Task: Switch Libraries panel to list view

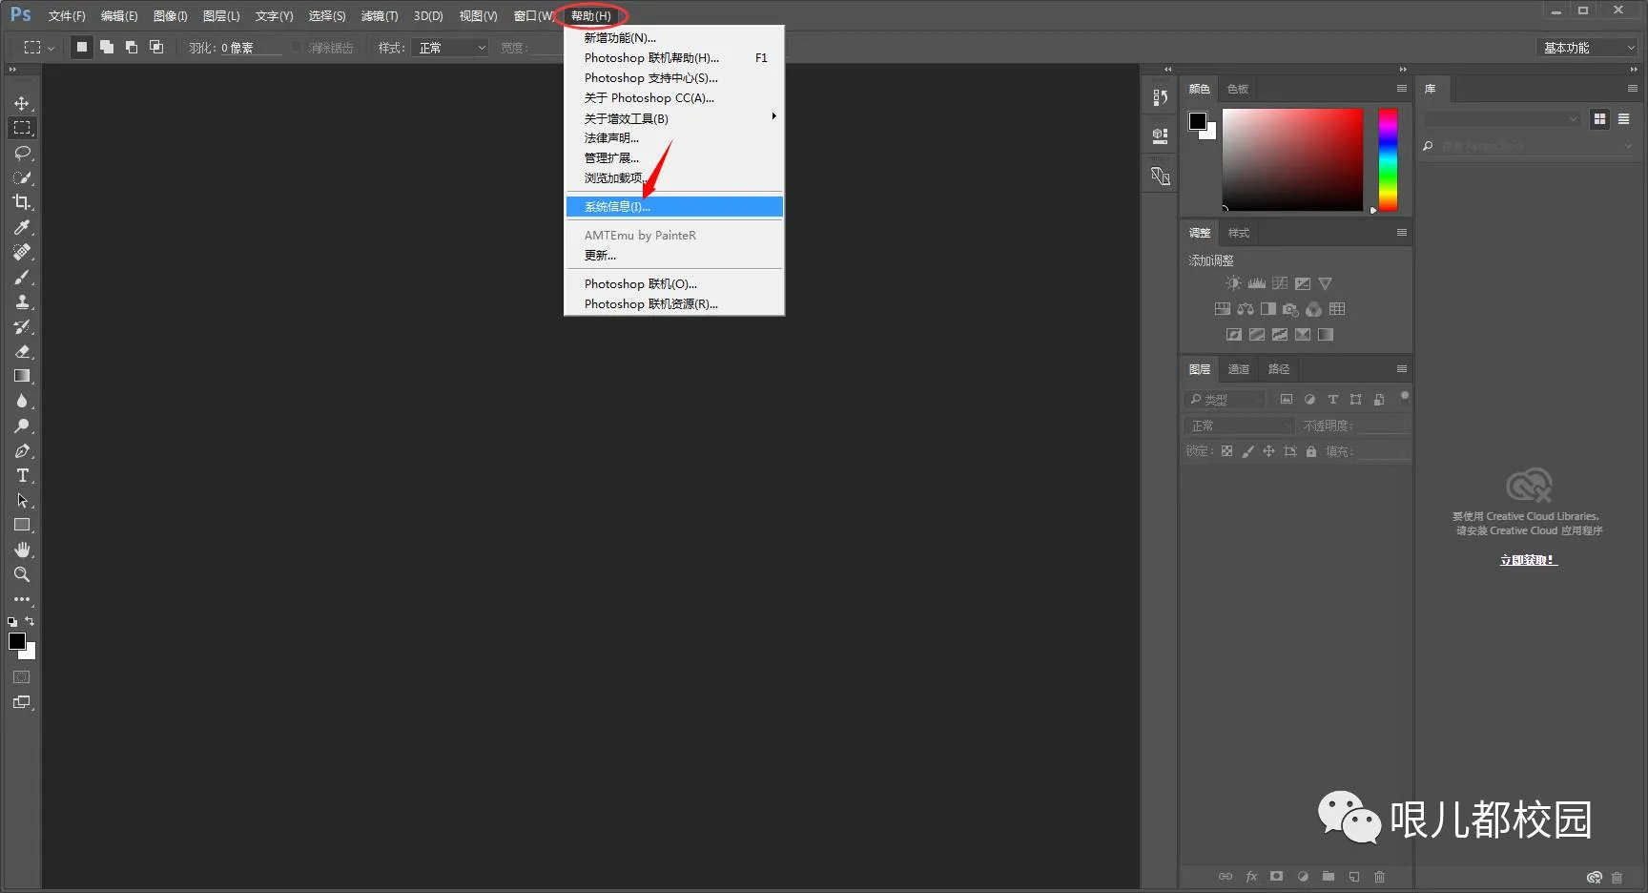Action: point(1623,118)
